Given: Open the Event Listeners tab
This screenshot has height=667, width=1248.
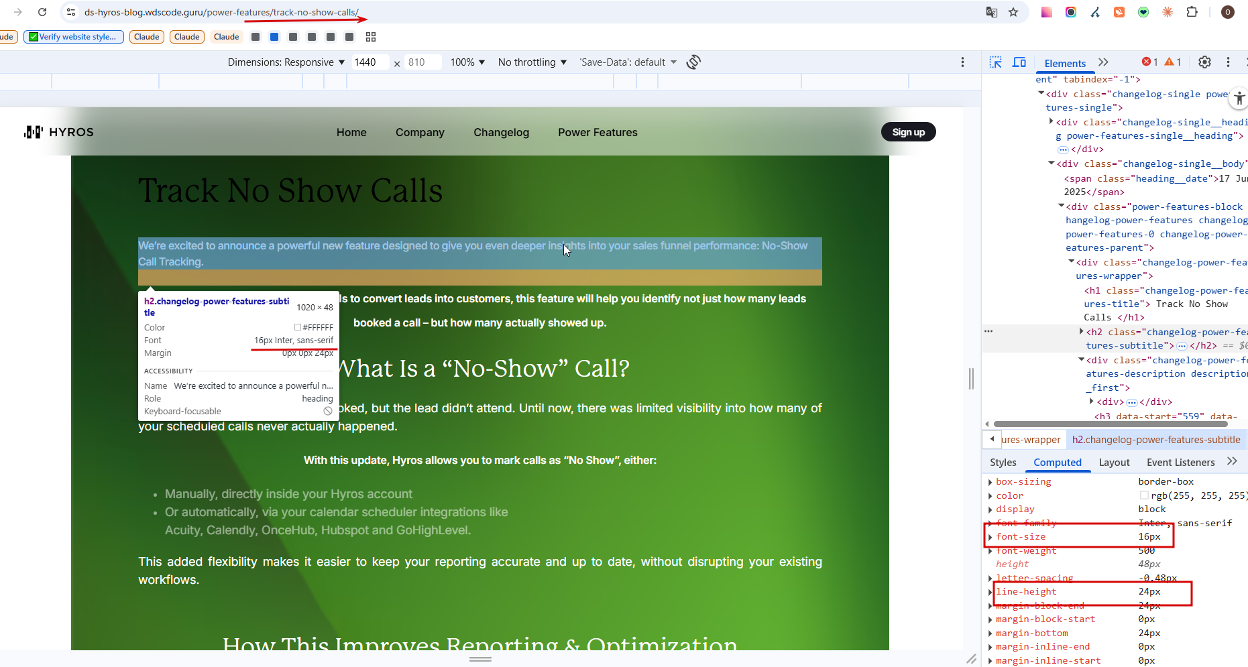Looking at the screenshot, I should pos(1180,463).
